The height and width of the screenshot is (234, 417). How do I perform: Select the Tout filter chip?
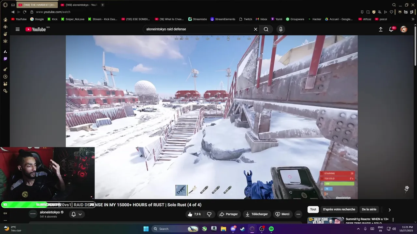(x=313, y=209)
